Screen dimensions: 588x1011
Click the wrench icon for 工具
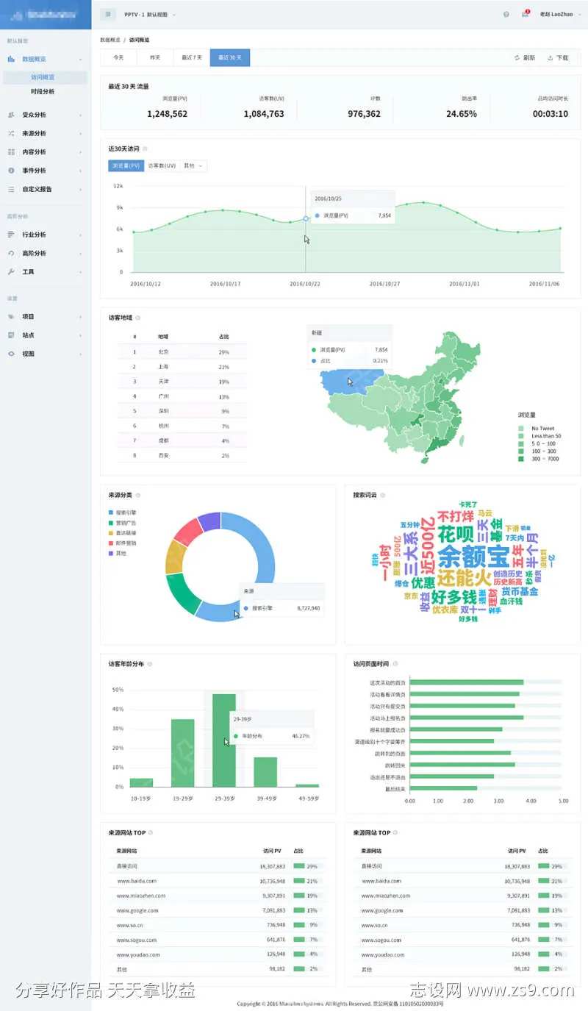click(11, 272)
